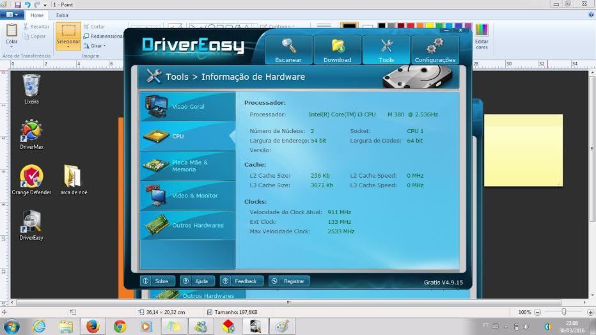Open Video & Monitor section
The image size is (596, 335).
click(x=188, y=196)
